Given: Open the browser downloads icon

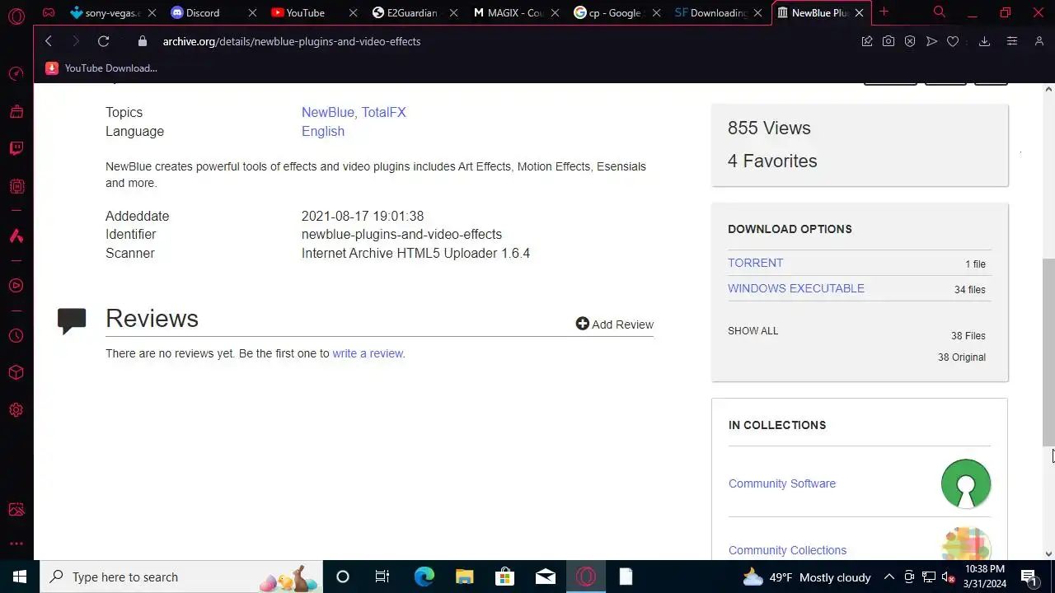Looking at the screenshot, I should click(x=984, y=41).
